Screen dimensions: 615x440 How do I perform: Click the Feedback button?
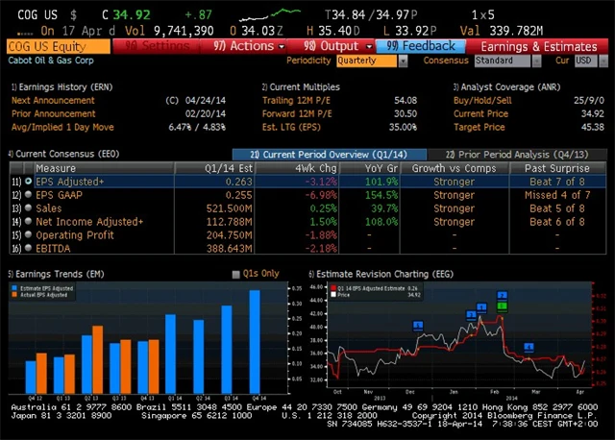click(422, 46)
